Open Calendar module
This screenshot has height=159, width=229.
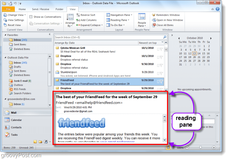point(27,120)
